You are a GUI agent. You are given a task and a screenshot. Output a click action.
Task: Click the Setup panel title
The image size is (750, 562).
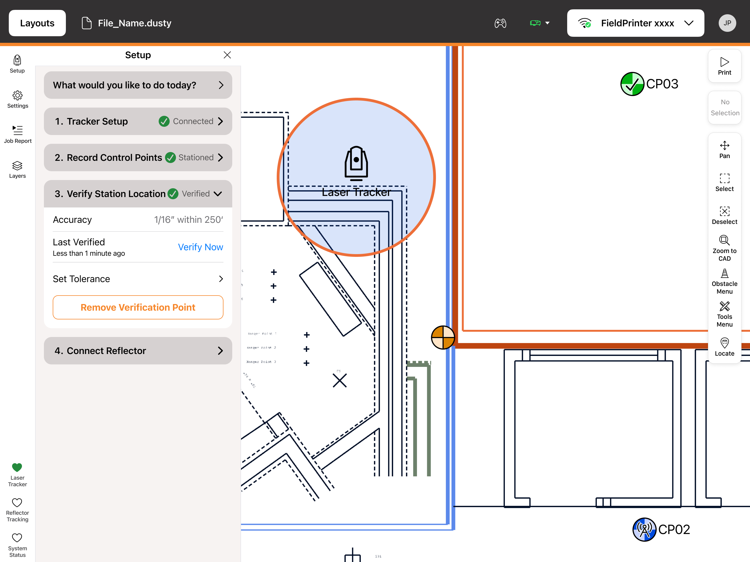point(138,55)
